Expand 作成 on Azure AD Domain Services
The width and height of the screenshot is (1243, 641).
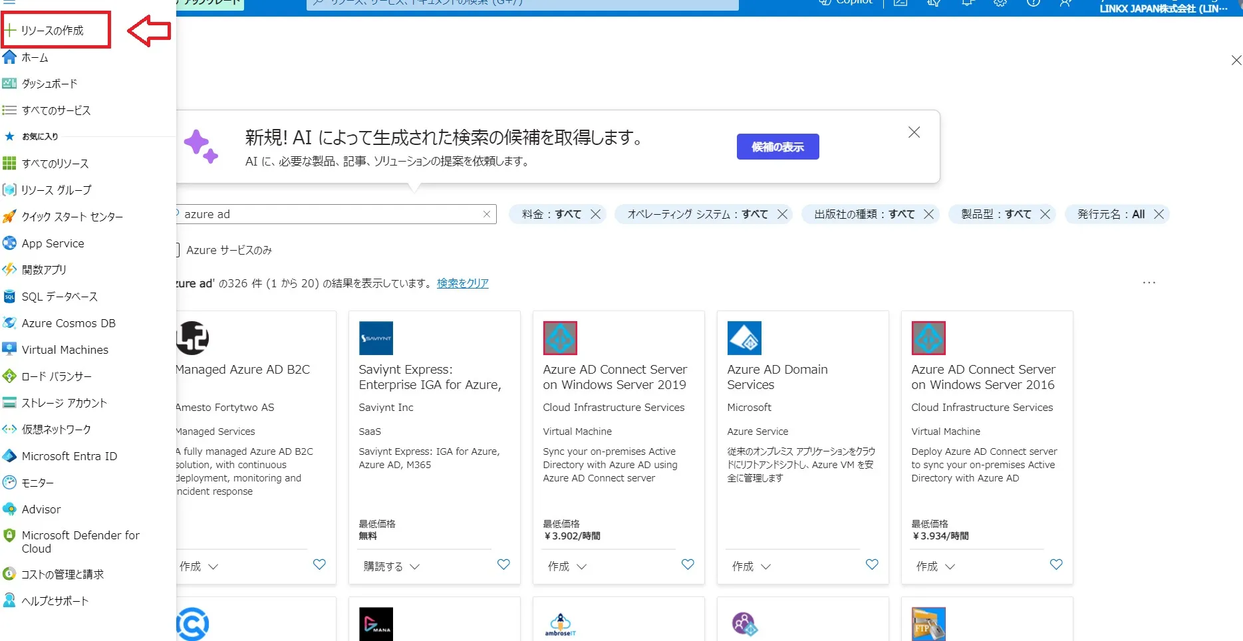click(x=751, y=567)
